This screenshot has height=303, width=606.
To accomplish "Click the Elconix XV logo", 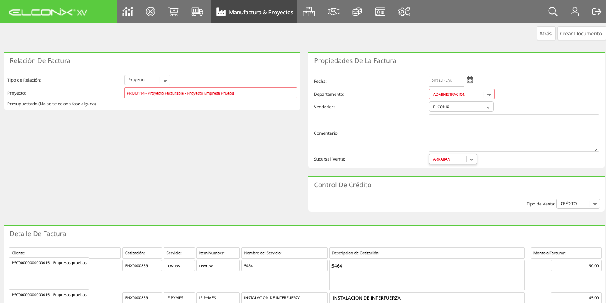I will pos(48,12).
